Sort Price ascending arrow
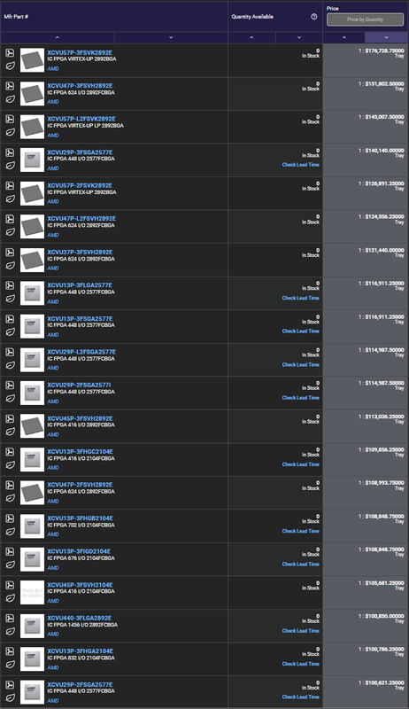This screenshot has width=409, height=709. pyautogui.click(x=344, y=37)
